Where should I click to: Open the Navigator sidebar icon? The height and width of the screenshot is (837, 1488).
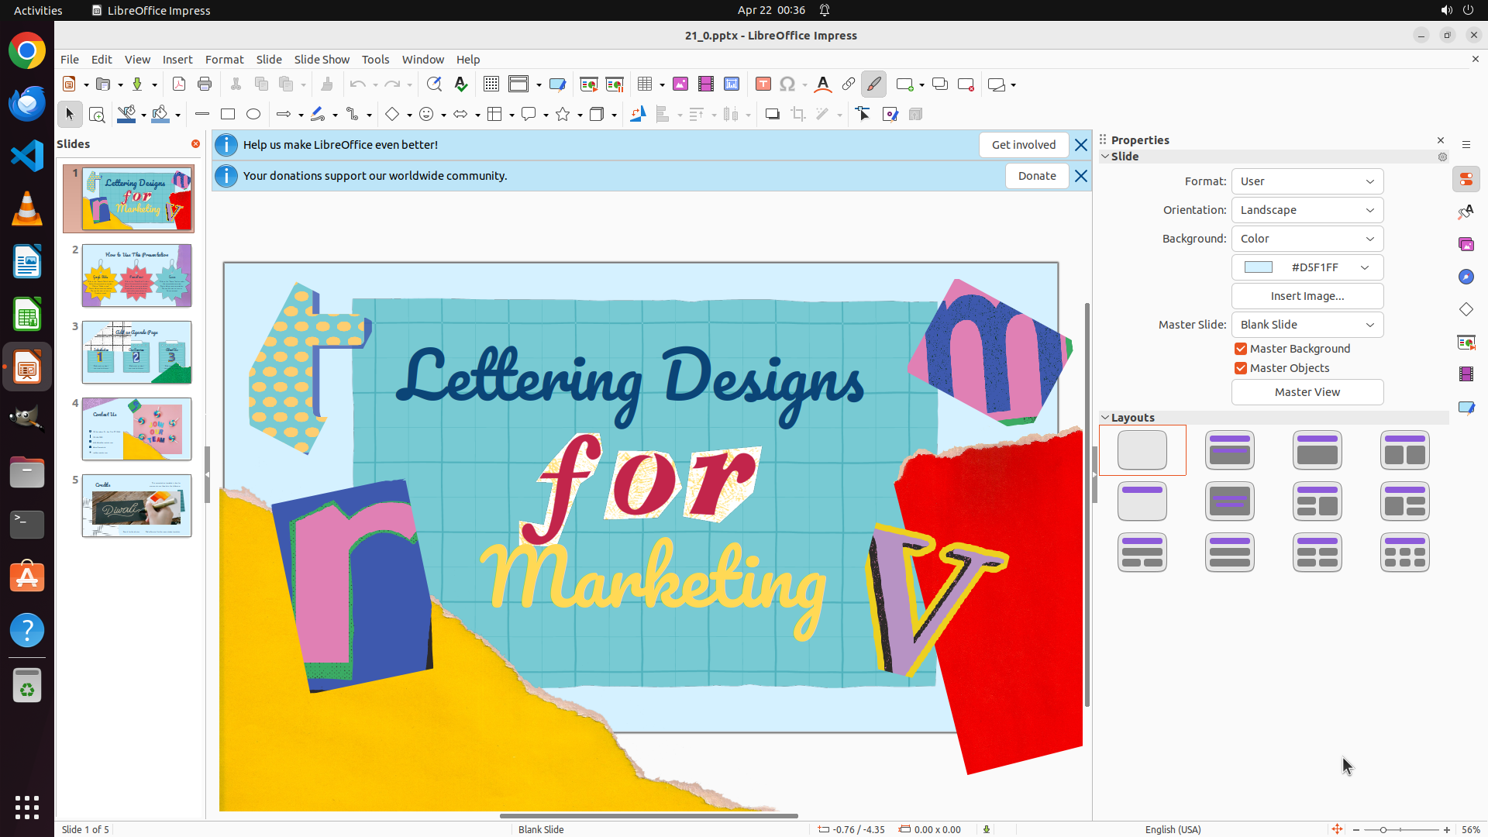coord(1466,277)
